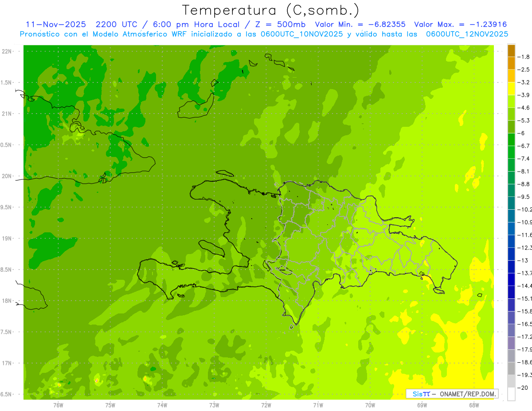Image resolution: width=532 pixels, height=411 pixels.
Task: Click the "-20" legend value
Action: point(523,388)
